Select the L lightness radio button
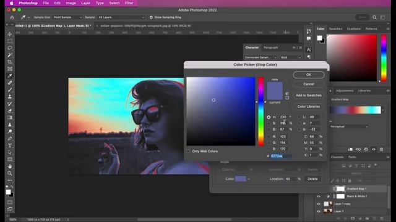 tap(299, 117)
